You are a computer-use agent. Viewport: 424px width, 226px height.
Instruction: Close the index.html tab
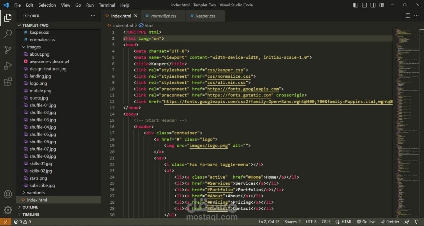136,16
